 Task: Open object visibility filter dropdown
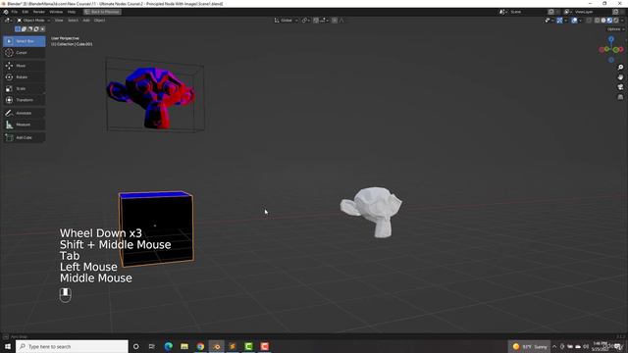(x=549, y=21)
